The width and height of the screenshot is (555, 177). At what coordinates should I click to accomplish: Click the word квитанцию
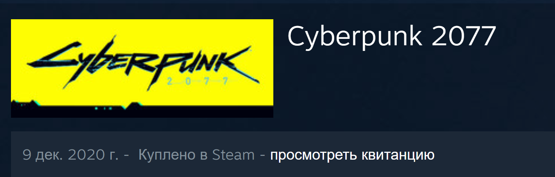coord(398,155)
